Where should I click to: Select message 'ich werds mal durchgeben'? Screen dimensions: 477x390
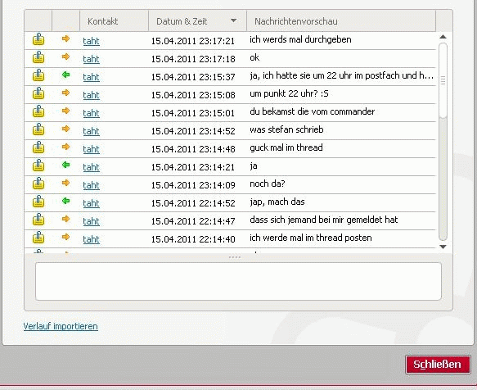pos(300,39)
